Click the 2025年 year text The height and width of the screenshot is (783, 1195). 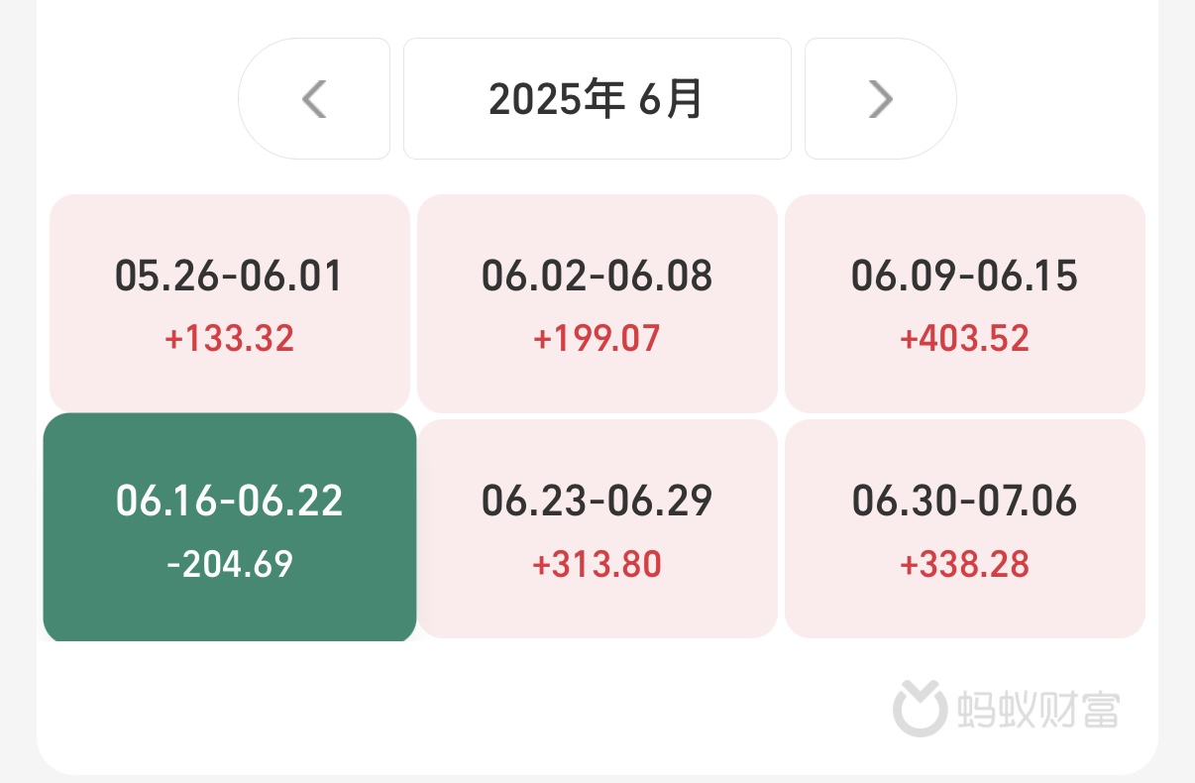556,99
